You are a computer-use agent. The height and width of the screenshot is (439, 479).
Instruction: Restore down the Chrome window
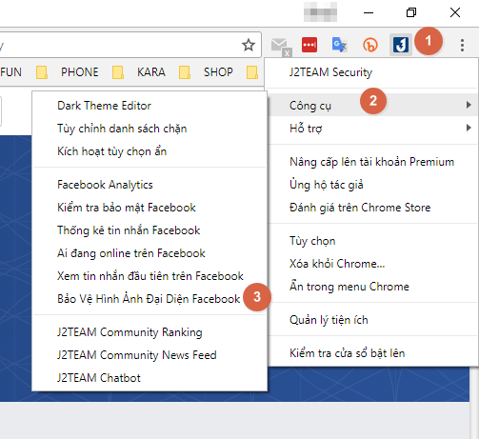tap(411, 12)
